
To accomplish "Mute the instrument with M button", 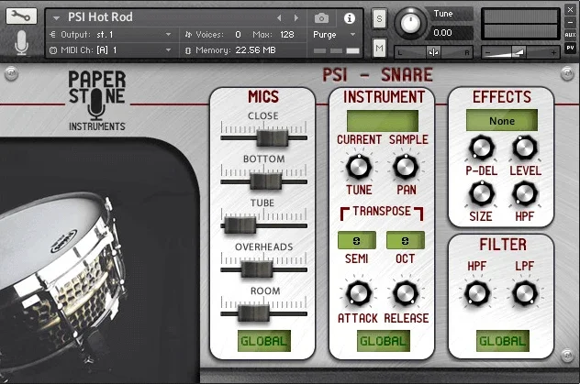I will click(379, 48).
